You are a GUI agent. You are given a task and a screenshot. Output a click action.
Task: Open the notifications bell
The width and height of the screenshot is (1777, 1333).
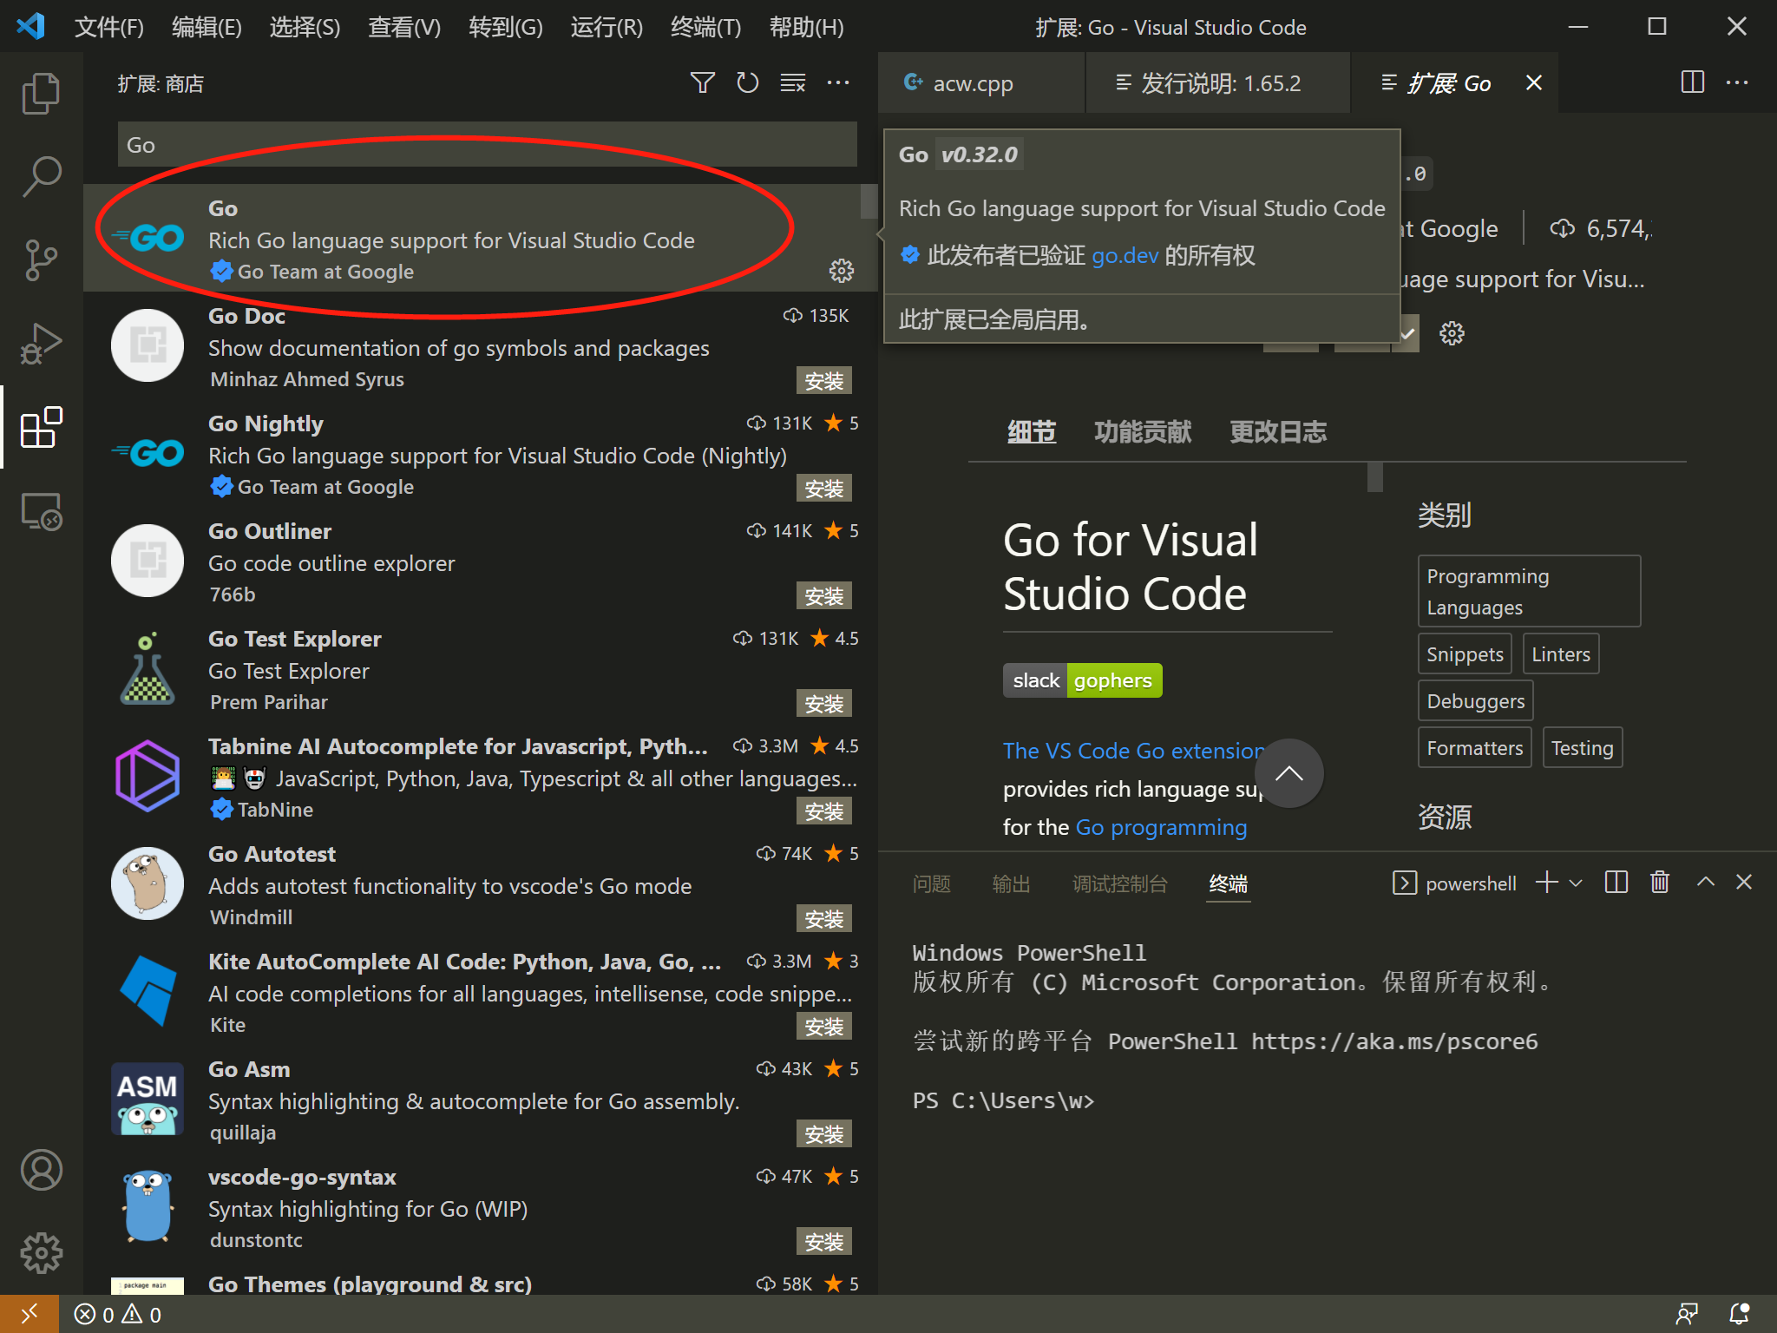[1740, 1314]
